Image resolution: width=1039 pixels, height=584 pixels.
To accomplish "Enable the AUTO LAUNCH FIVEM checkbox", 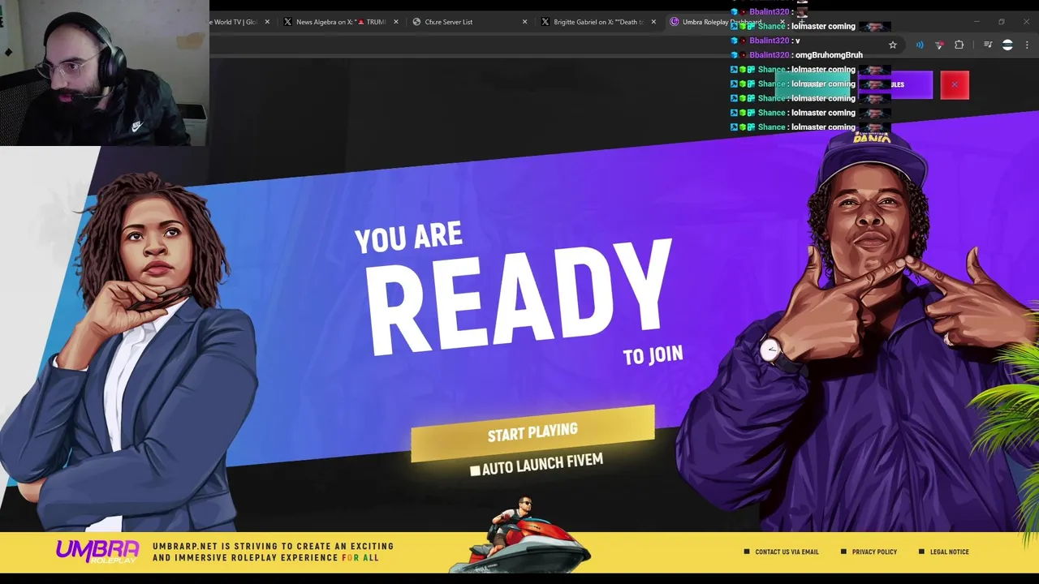I will pyautogui.click(x=475, y=470).
